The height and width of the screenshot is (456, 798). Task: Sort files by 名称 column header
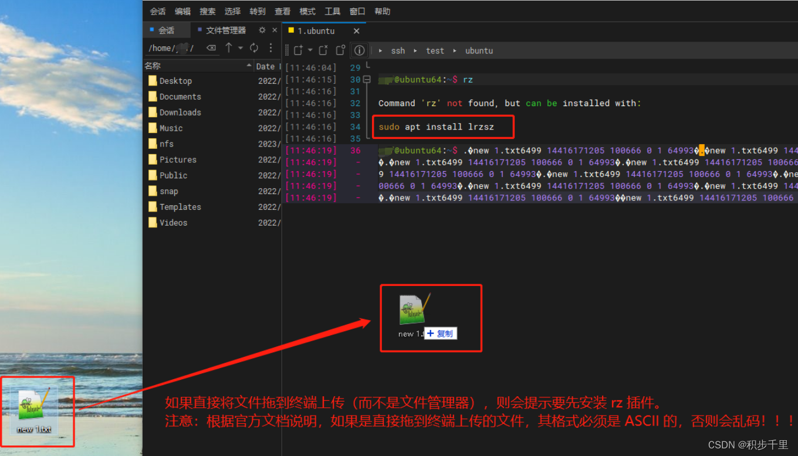tap(198, 66)
